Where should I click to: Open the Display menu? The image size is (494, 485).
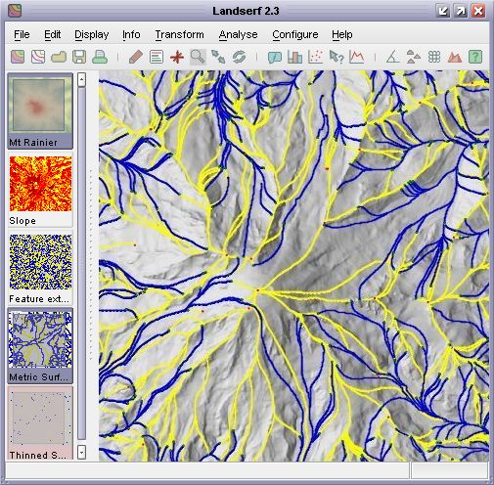click(x=92, y=34)
